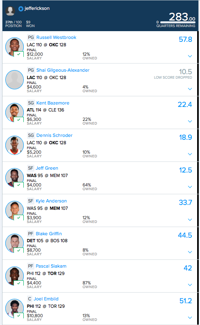Expand Joel Embiid's row chevron
200x325 pixels.
click(190, 318)
